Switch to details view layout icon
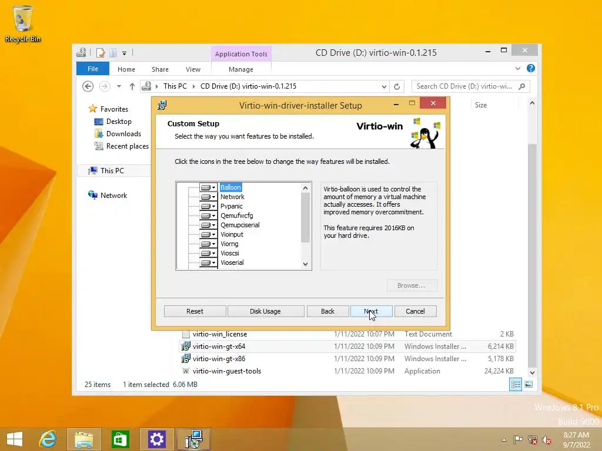602x451 pixels. [515, 384]
